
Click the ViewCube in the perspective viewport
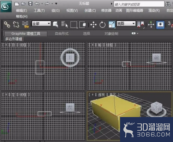click(x=157, y=108)
